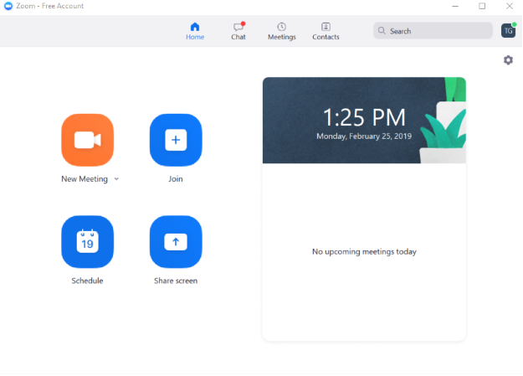Click the No upcoming meetings today text
The image size is (523, 376).
[x=364, y=251]
